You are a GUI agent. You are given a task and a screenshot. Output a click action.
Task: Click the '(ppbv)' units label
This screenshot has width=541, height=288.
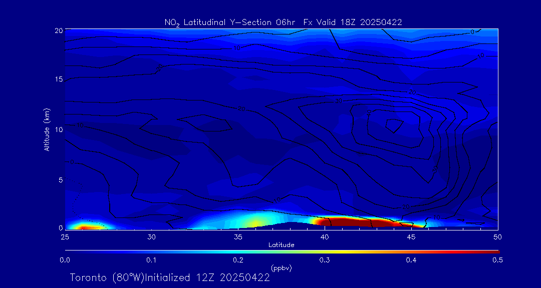282,267
